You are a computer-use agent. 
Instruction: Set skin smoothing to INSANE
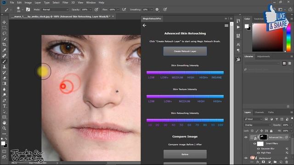coord(216,77)
